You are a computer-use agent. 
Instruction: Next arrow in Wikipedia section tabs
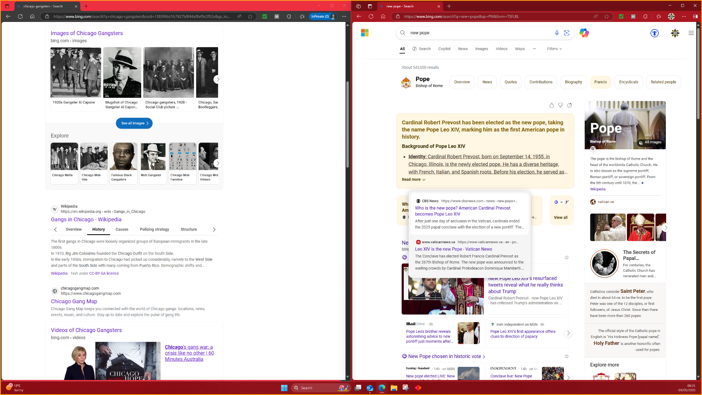214,229
